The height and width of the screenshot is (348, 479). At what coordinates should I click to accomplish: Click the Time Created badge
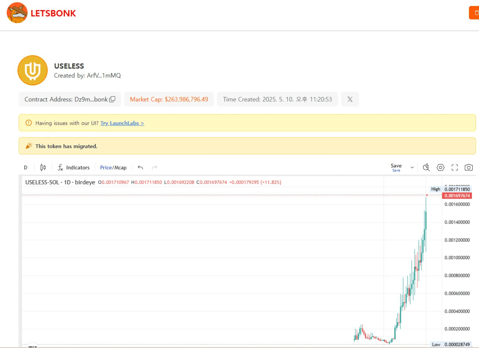click(x=277, y=99)
